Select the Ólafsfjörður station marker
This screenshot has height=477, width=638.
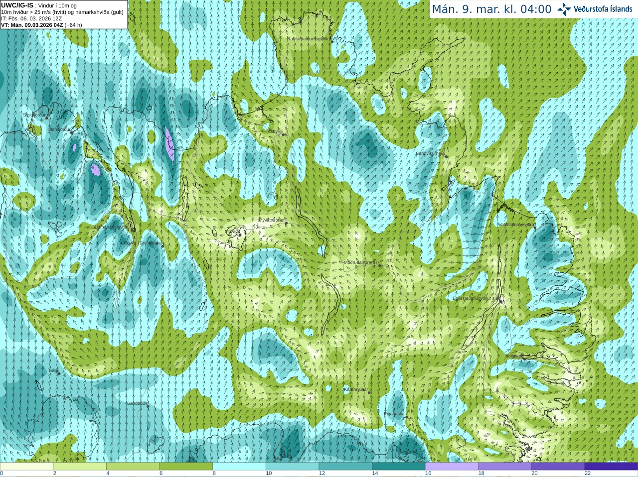71,132
